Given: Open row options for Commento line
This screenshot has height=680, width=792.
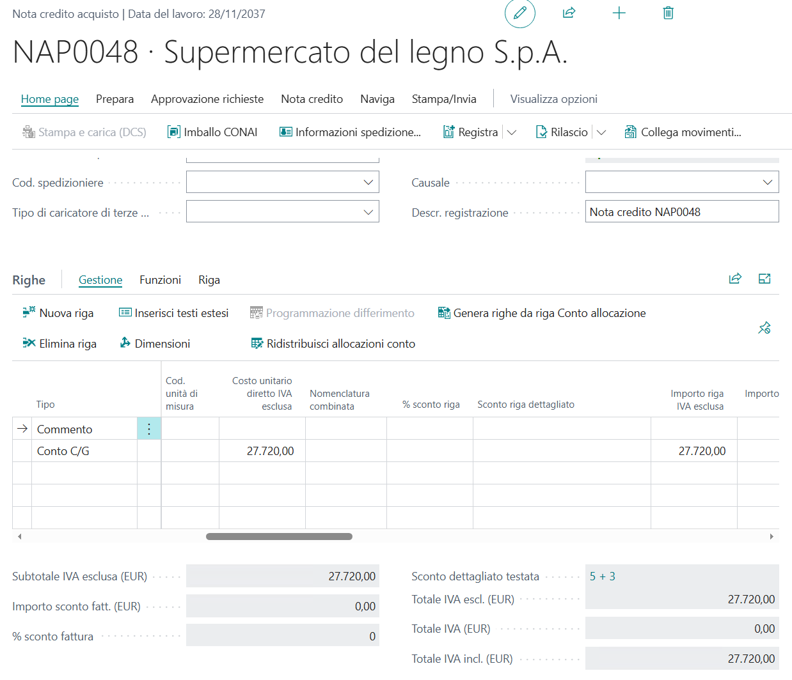Looking at the screenshot, I should click(x=149, y=429).
